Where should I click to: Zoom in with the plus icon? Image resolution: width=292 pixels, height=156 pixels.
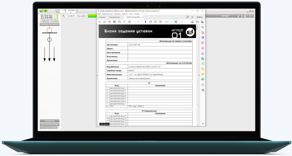click(160, 22)
